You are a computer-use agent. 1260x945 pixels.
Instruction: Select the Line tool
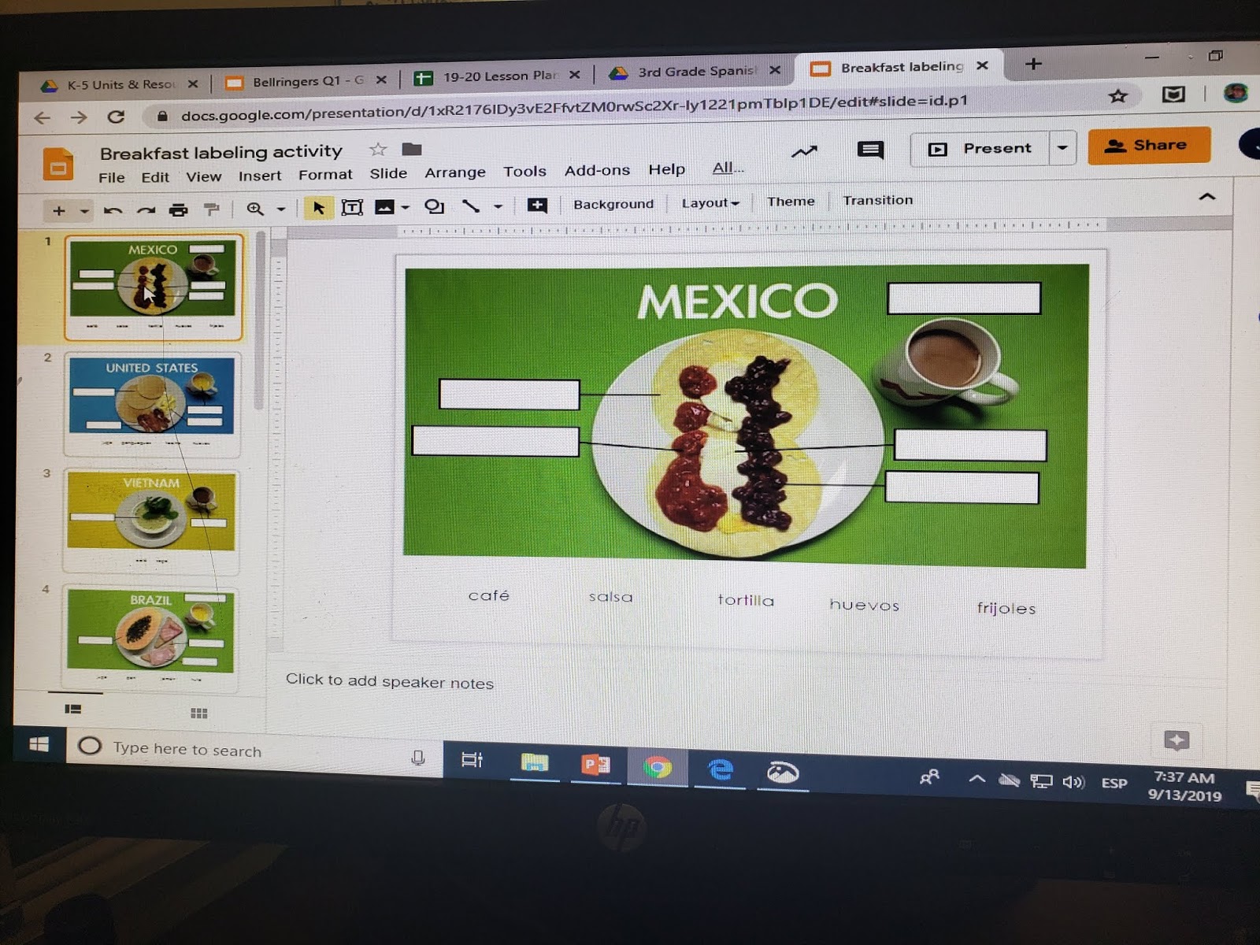(x=472, y=206)
